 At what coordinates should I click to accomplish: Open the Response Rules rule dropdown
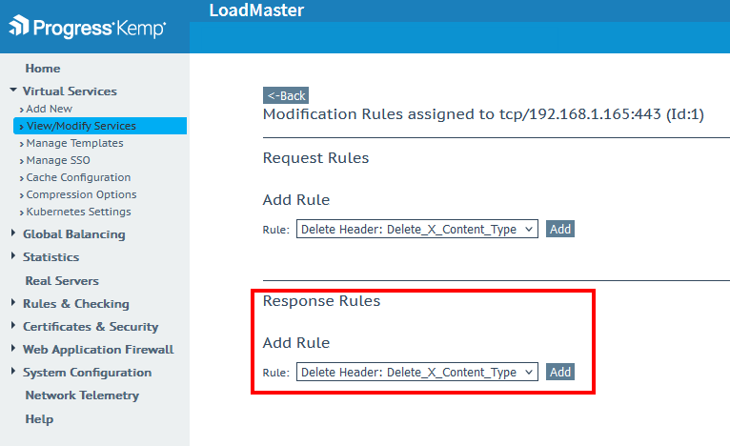point(417,372)
